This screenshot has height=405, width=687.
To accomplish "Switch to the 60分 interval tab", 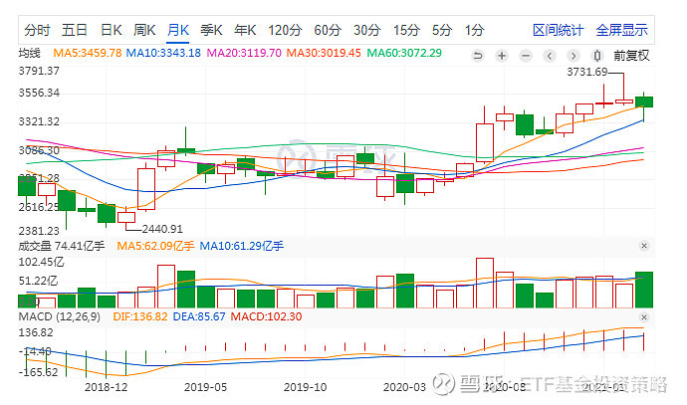I will [327, 29].
